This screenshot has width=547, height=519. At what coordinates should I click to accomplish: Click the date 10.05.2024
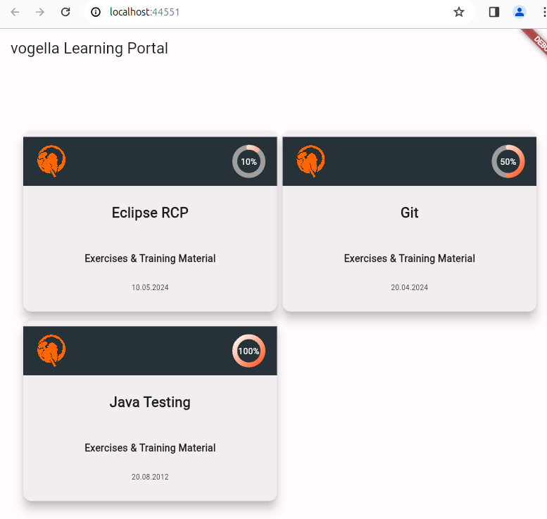click(150, 287)
